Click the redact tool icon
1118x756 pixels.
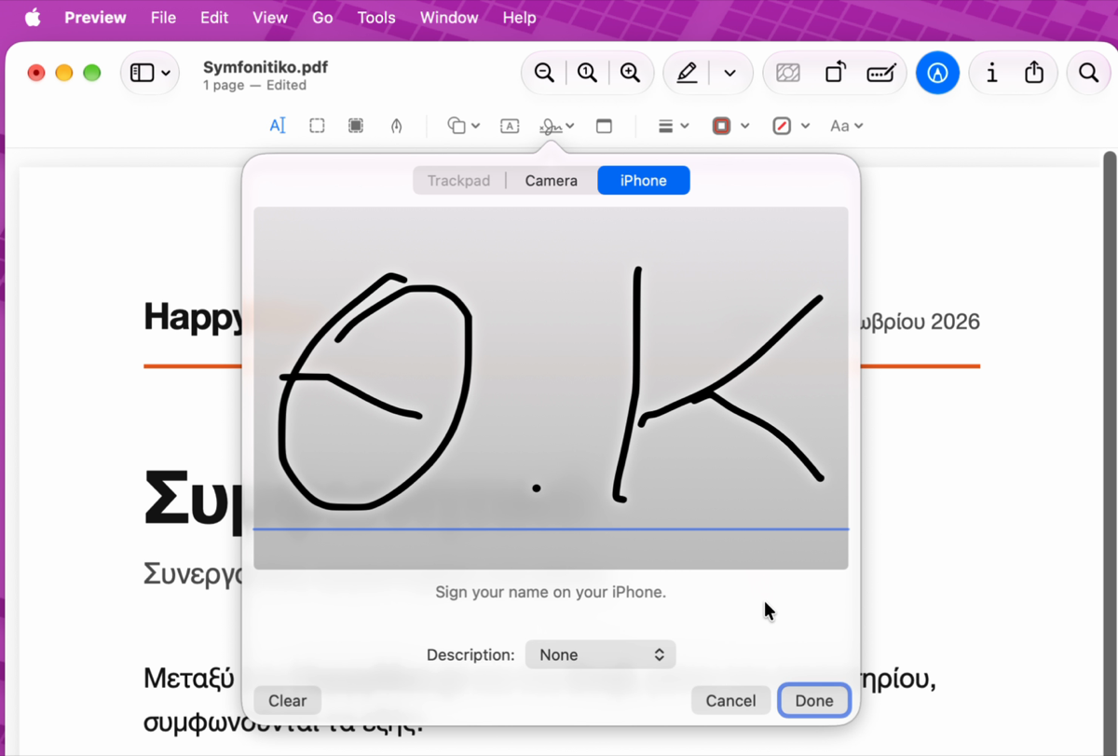788,73
